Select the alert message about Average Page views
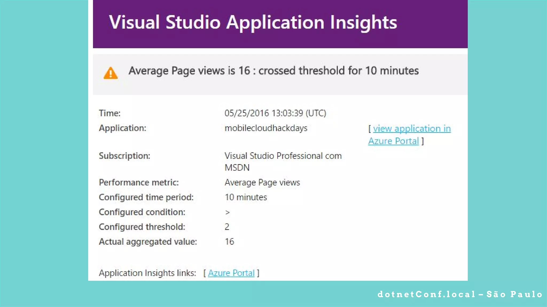 [x=273, y=71]
